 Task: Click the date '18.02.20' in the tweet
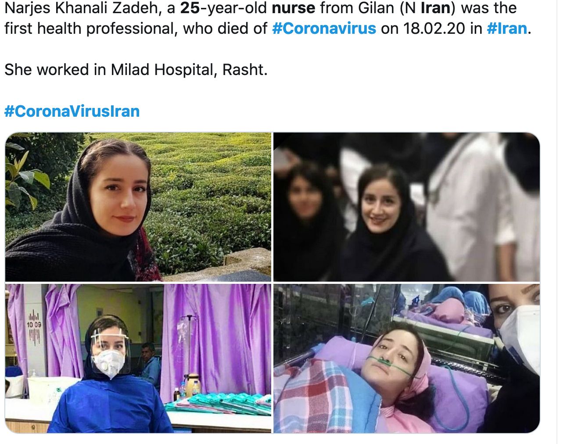(434, 29)
